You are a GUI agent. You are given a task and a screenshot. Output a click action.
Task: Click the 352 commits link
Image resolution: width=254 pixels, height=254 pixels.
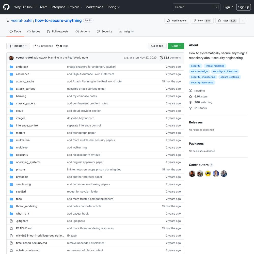coord(170,58)
